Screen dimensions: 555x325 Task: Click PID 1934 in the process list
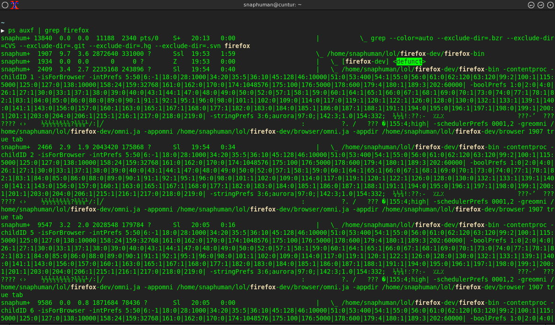[45, 61]
